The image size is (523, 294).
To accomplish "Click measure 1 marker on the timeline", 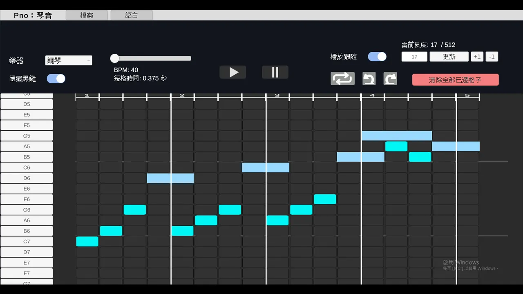I will tap(87, 96).
